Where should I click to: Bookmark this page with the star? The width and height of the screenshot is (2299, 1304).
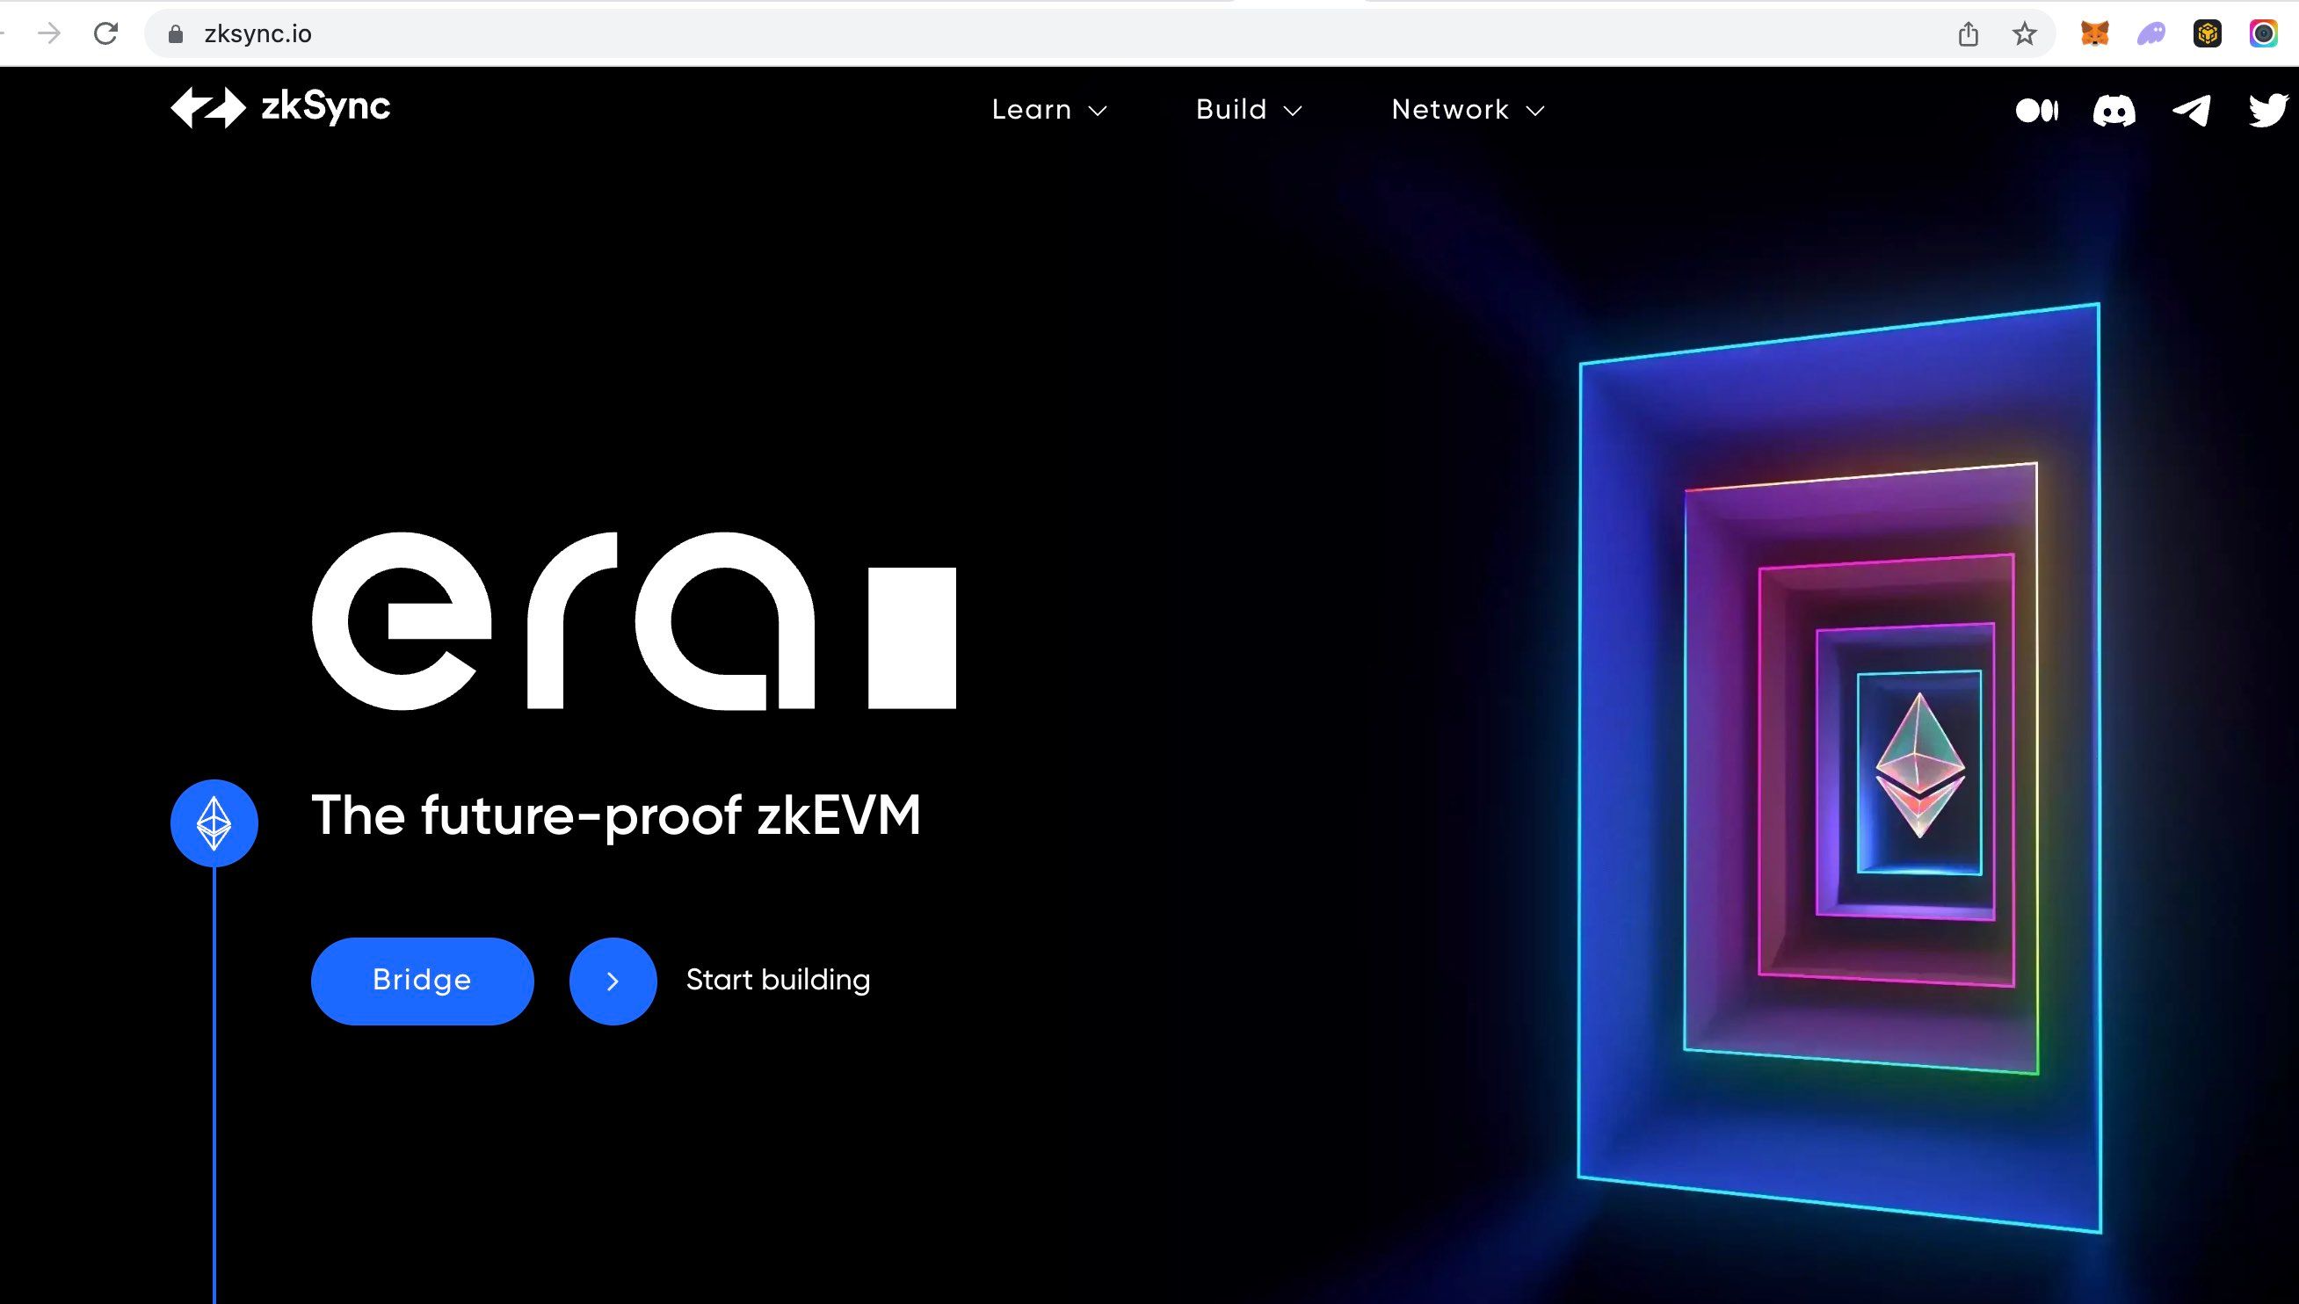pyautogui.click(x=2024, y=34)
